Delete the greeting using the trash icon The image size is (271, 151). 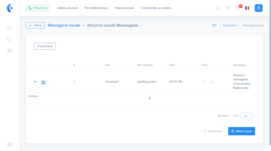click(150, 98)
